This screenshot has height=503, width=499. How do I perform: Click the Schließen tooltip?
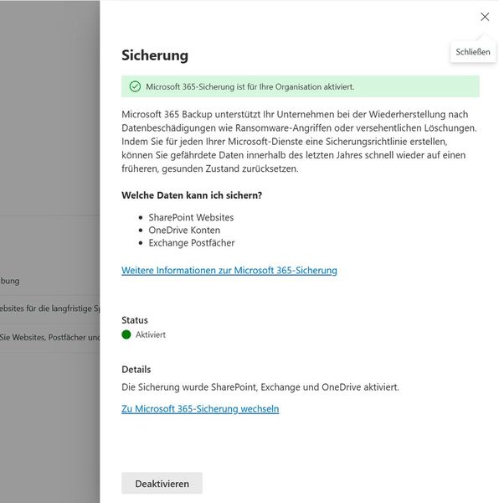tap(473, 52)
